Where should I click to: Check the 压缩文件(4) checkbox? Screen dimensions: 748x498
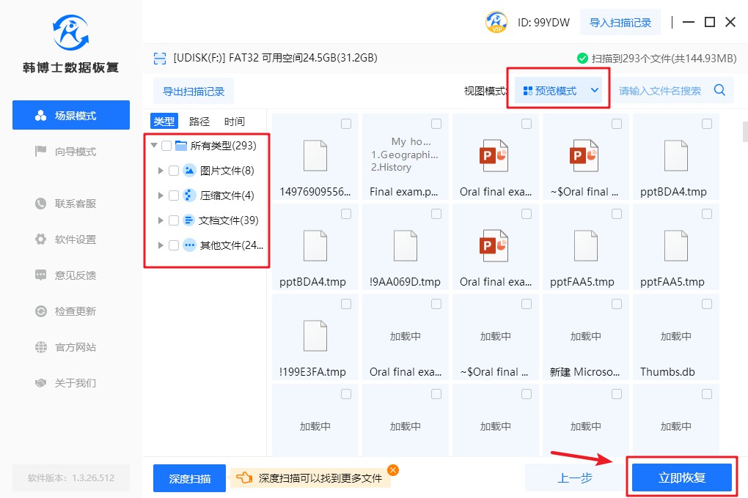point(174,195)
